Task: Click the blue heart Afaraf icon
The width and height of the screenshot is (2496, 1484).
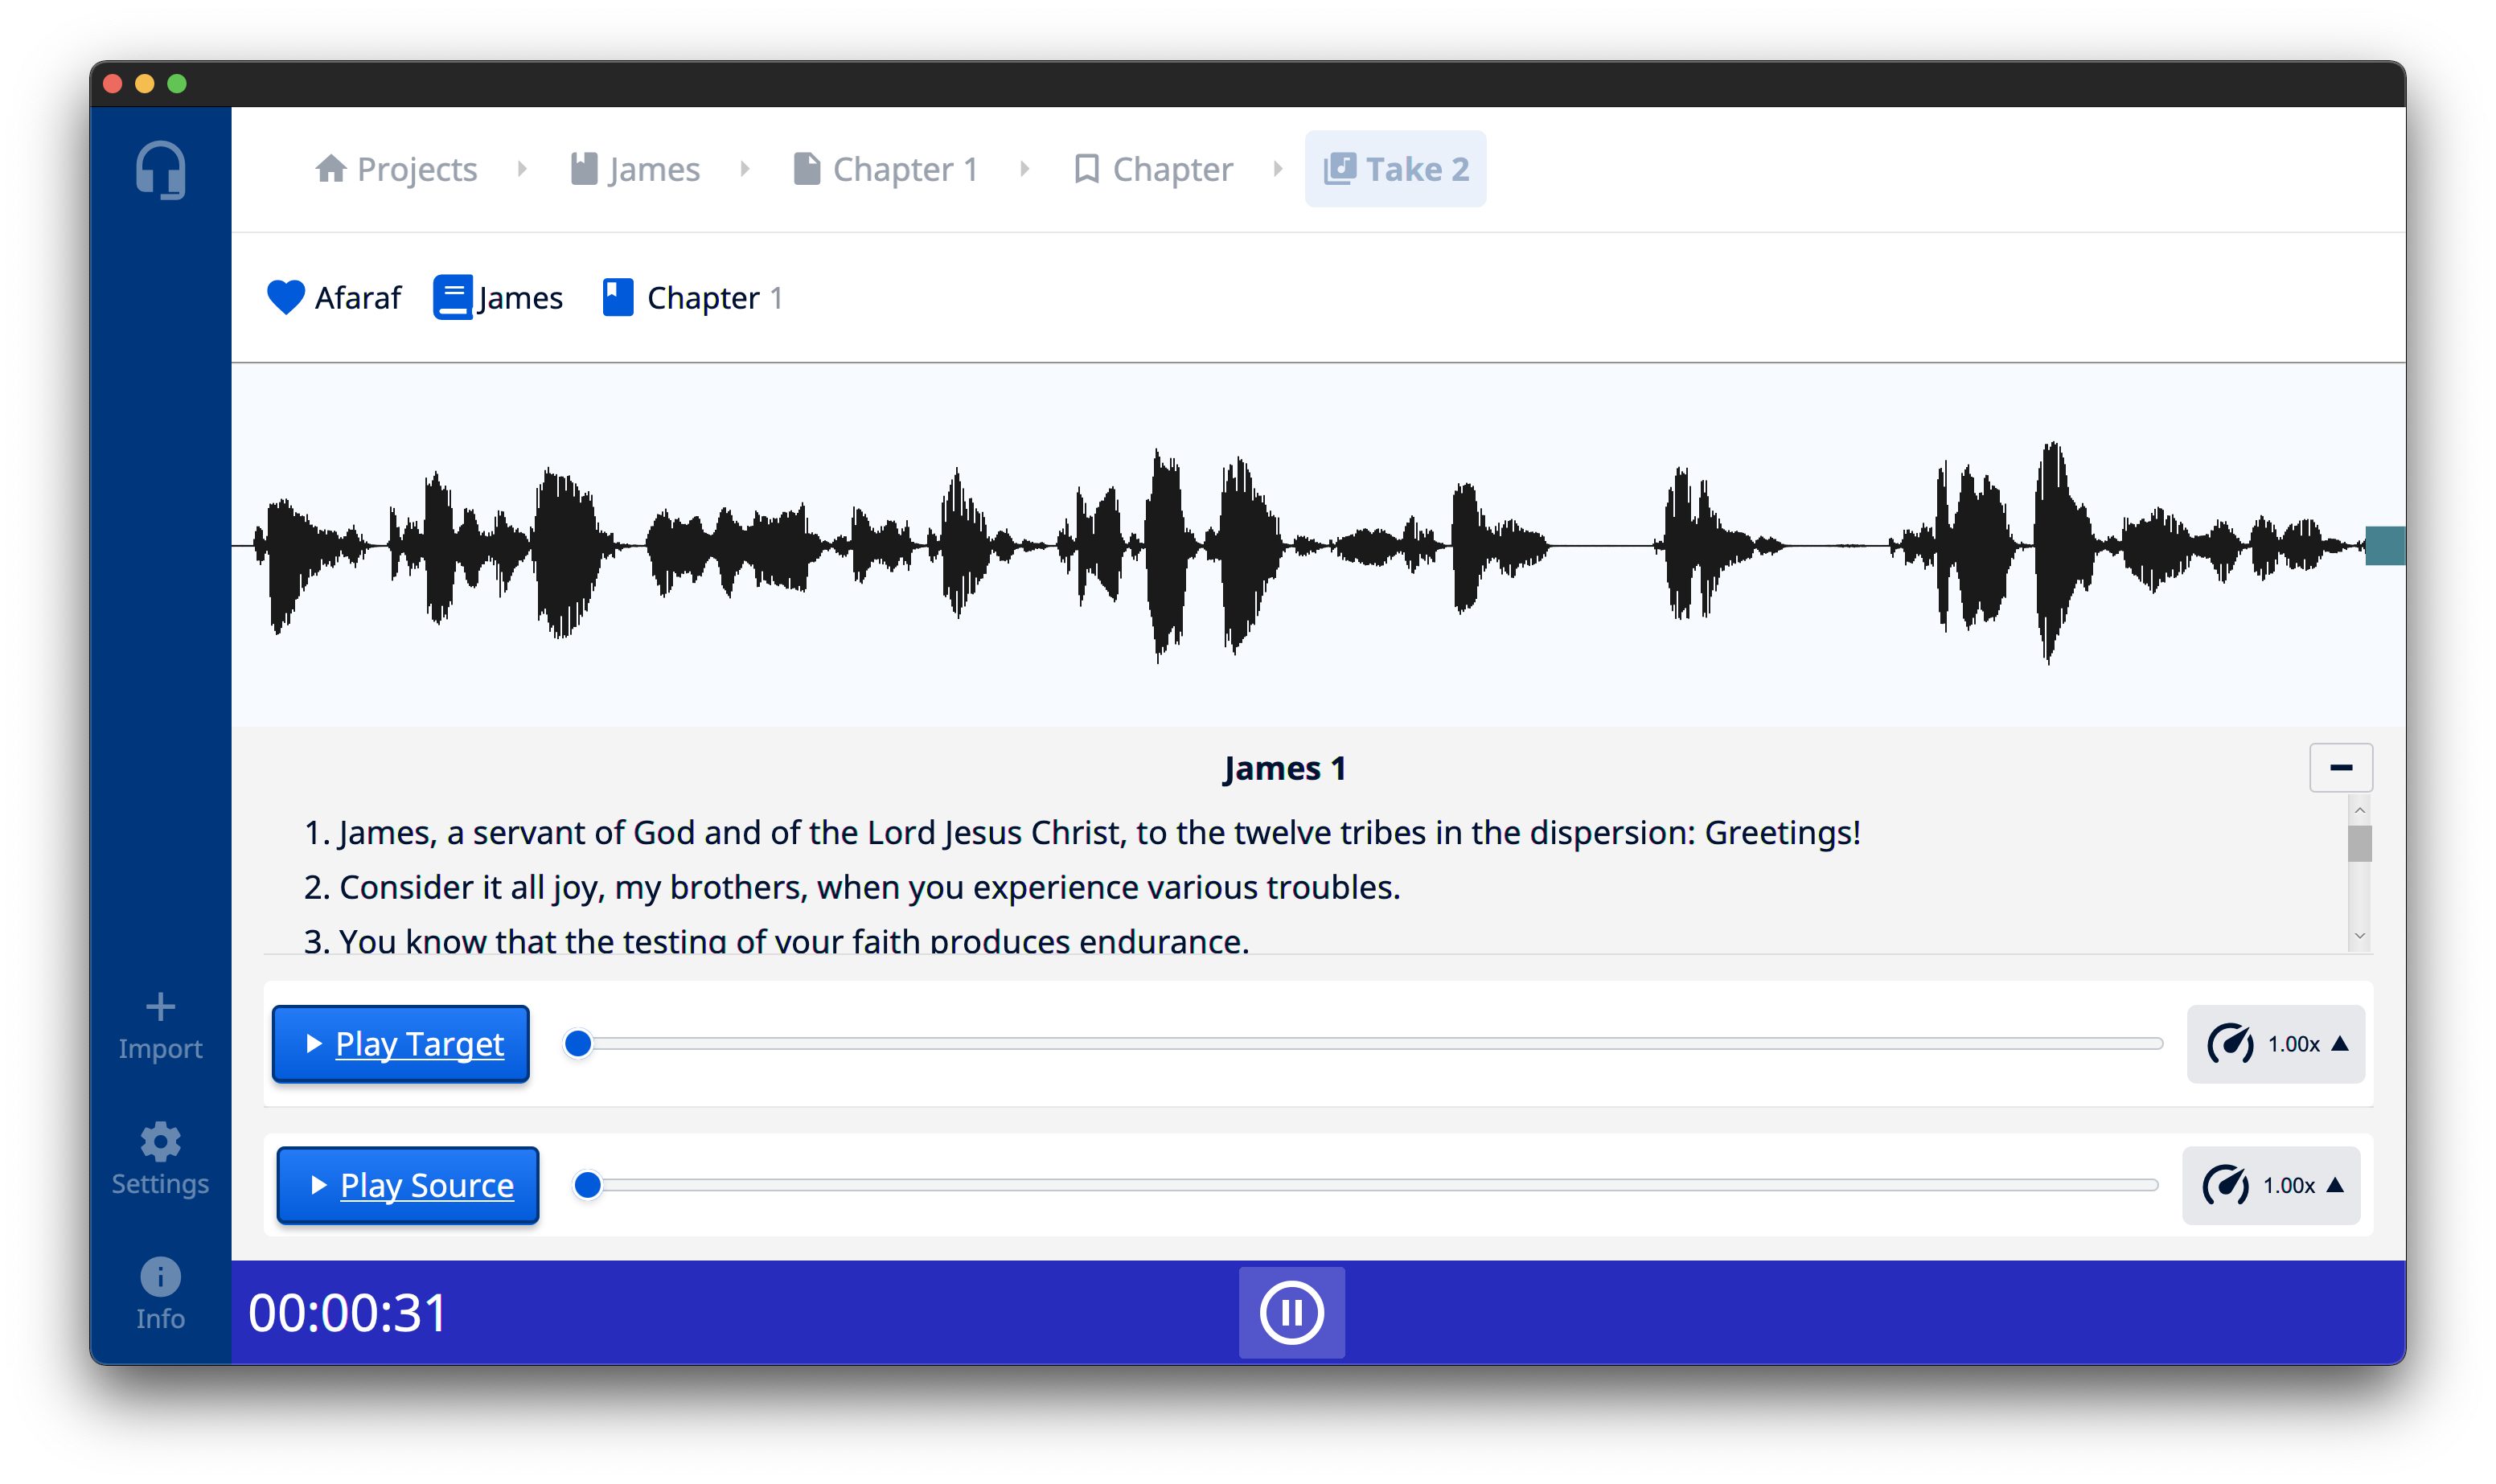Action: click(x=286, y=297)
